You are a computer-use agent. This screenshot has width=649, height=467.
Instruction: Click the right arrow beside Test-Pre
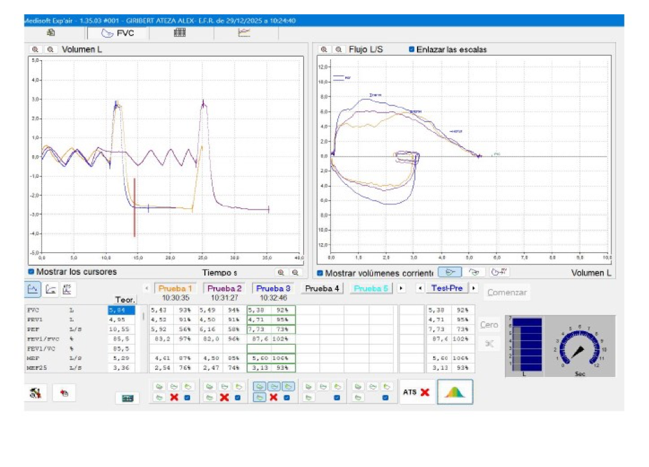click(x=474, y=288)
